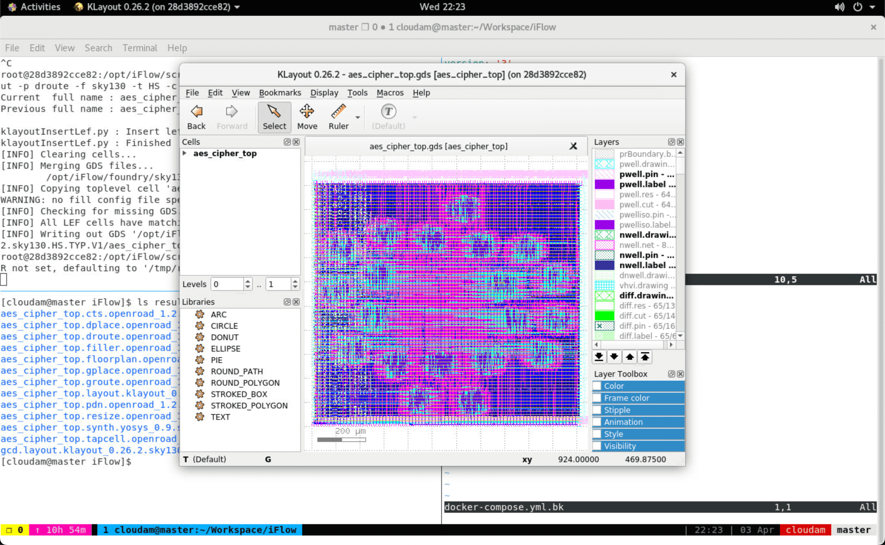This screenshot has height=545, width=885.
Task: Activate the Select tool
Action: click(274, 117)
